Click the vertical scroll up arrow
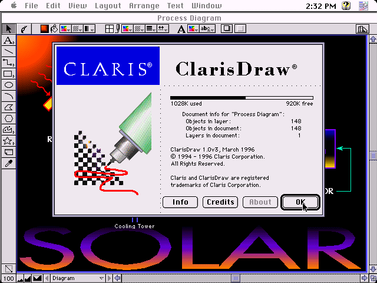 [x=373, y=39]
